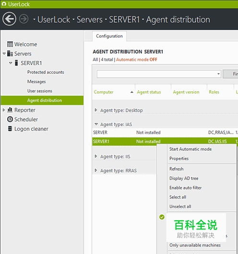This screenshot has height=254, width=238.
Task: Collapse the Agent type: IAS group
Action: [x=96, y=124]
